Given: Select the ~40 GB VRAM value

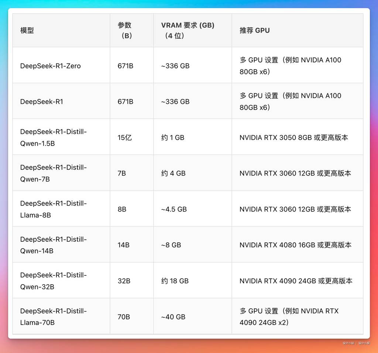Looking at the screenshot, I should [173, 317].
